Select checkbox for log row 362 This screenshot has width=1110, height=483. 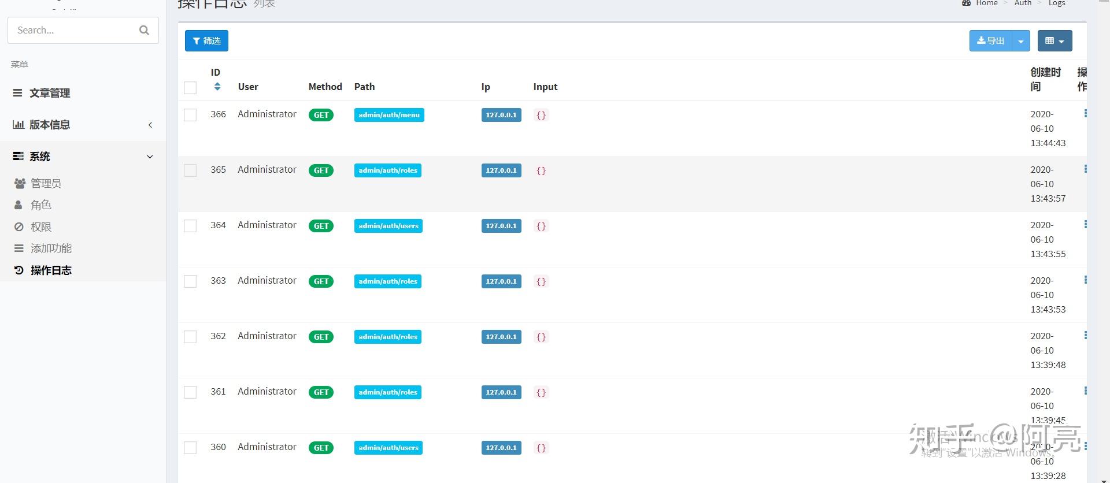(190, 337)
